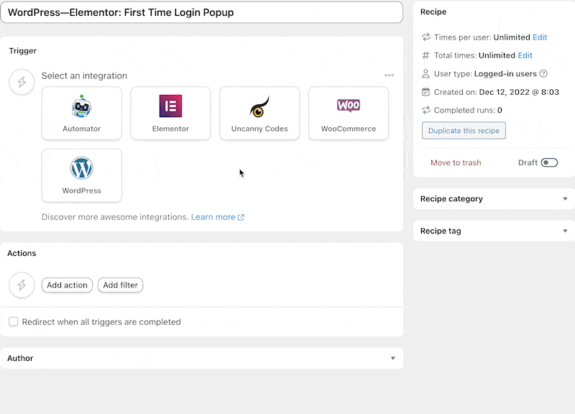The image size is (575, 414).
Task: Select the Elementor integration
Action: click(x=170, y=113)
